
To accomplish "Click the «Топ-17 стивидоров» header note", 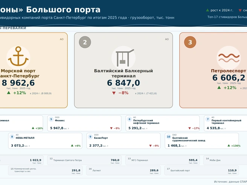I will tap(227, 17).
